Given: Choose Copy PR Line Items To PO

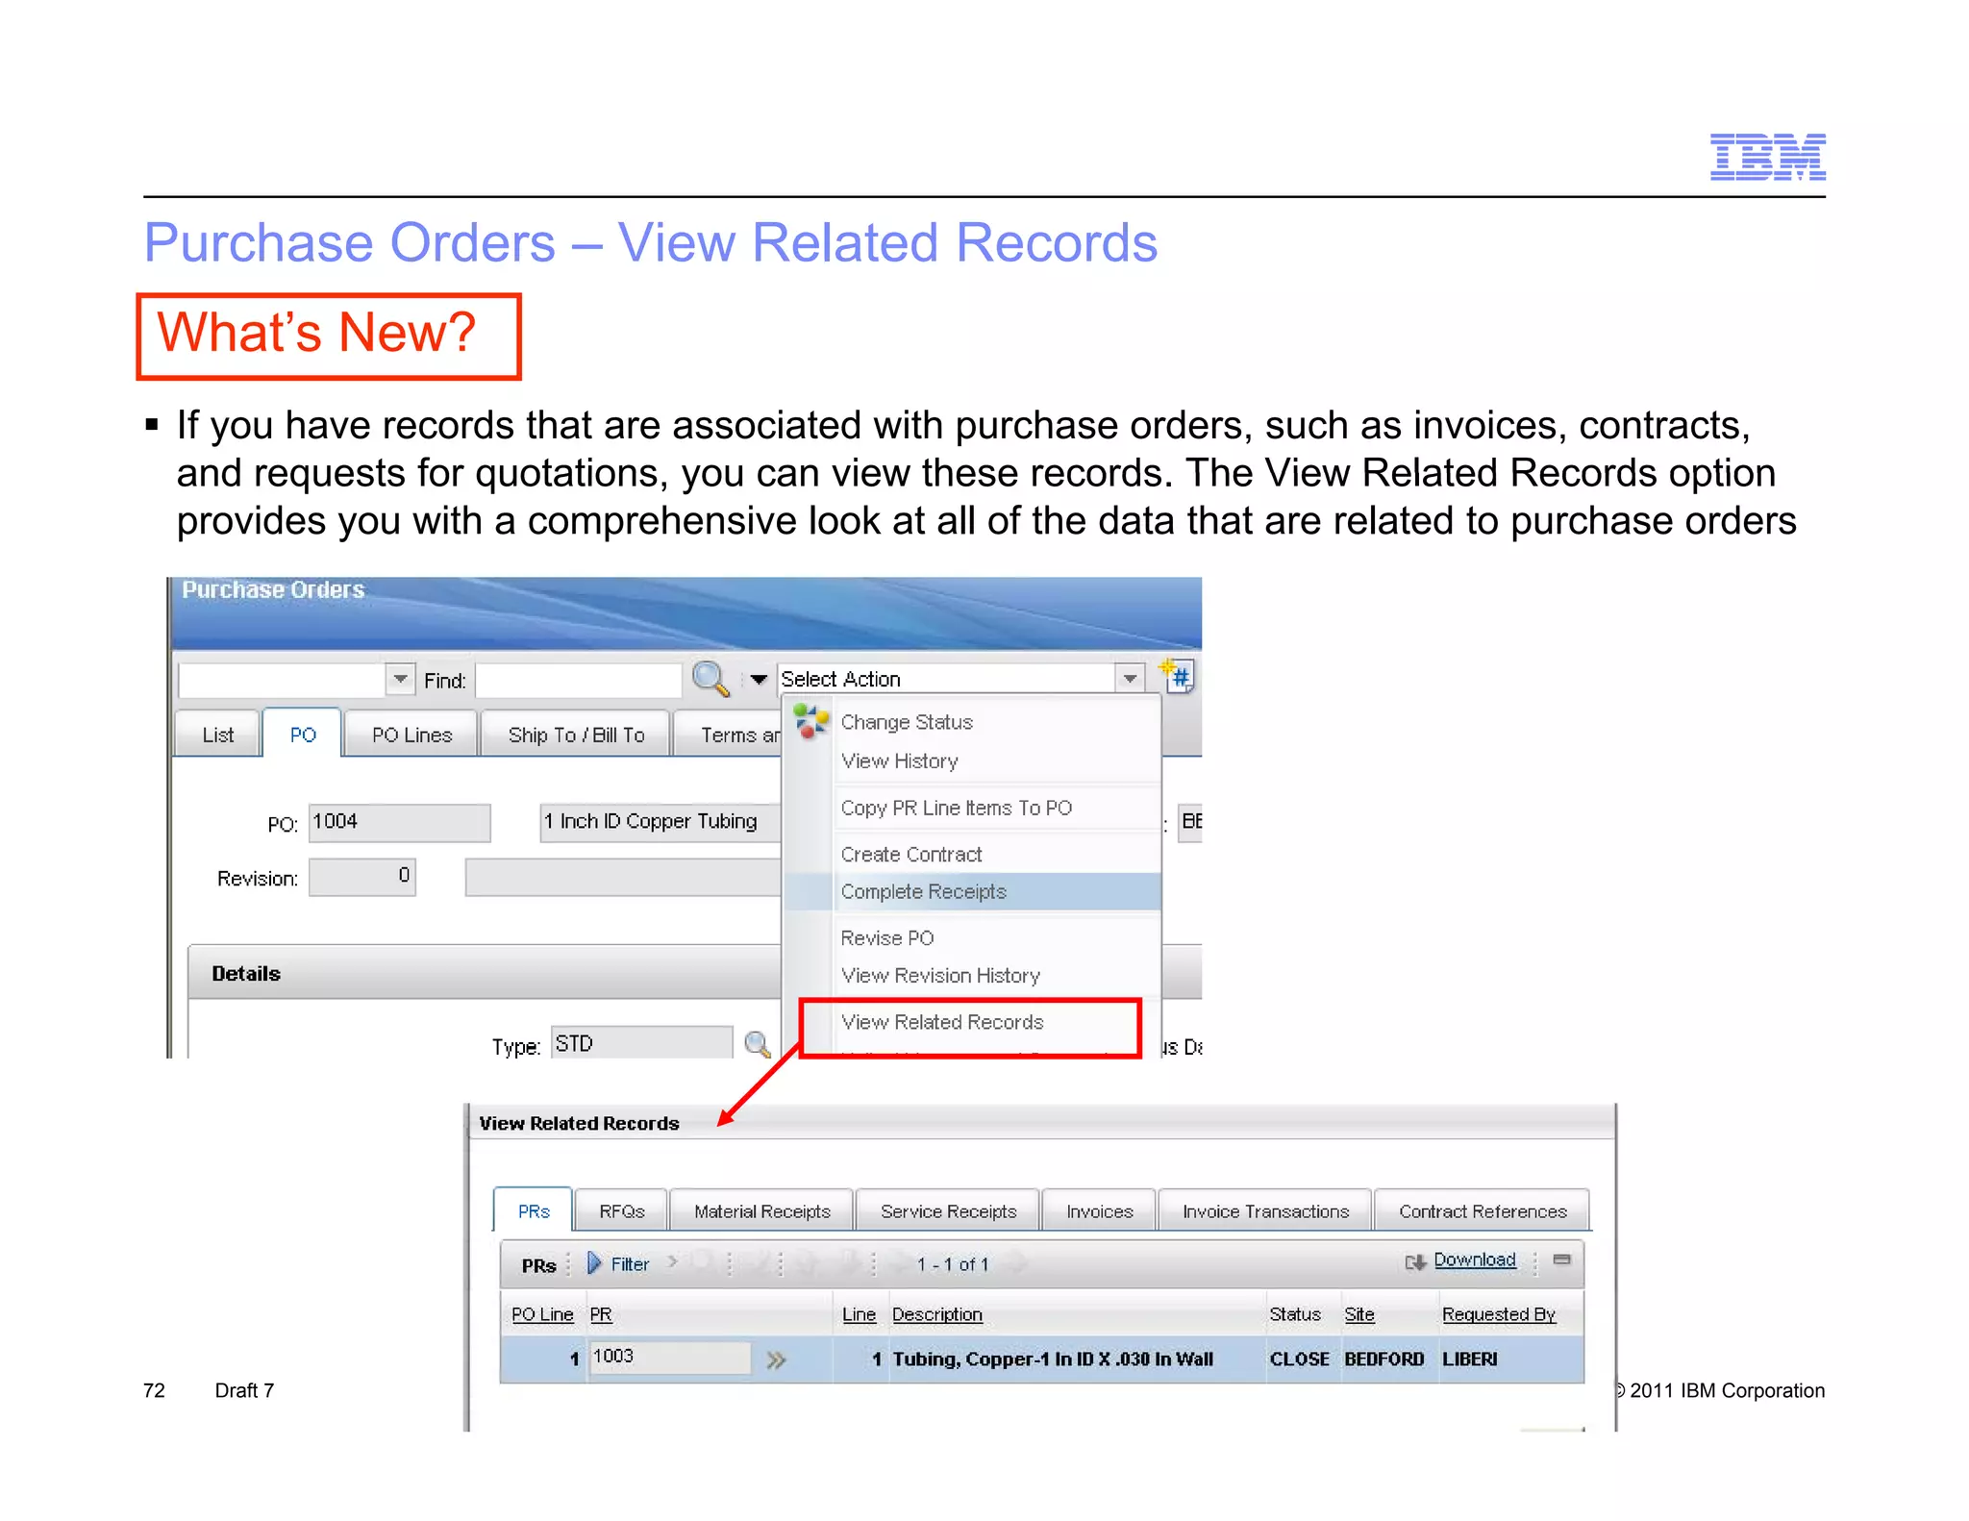Looking at the screenshot, I should 956,809.
